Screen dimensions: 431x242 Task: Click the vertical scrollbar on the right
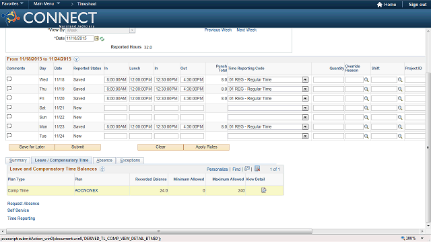428,147
